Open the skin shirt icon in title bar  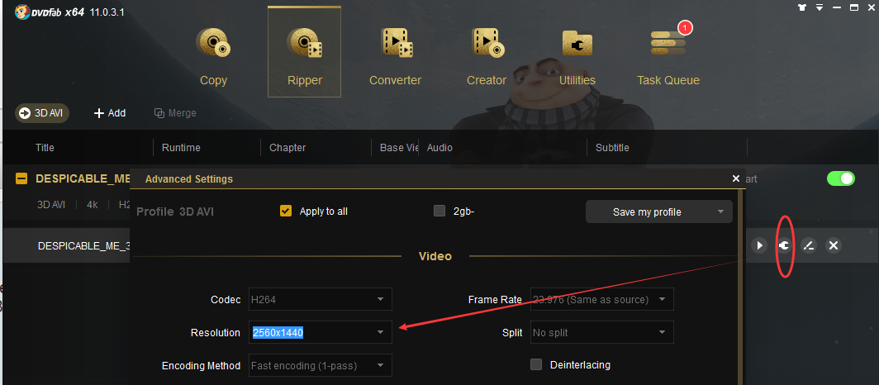tap(802, 7)
